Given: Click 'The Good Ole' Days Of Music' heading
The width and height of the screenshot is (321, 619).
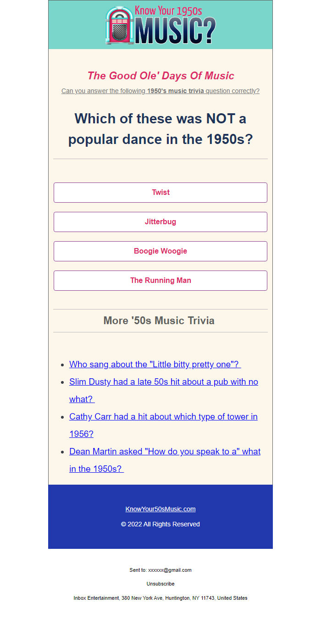Looking at the screenshot, I should pyautogui.click(x=160, y=76).
